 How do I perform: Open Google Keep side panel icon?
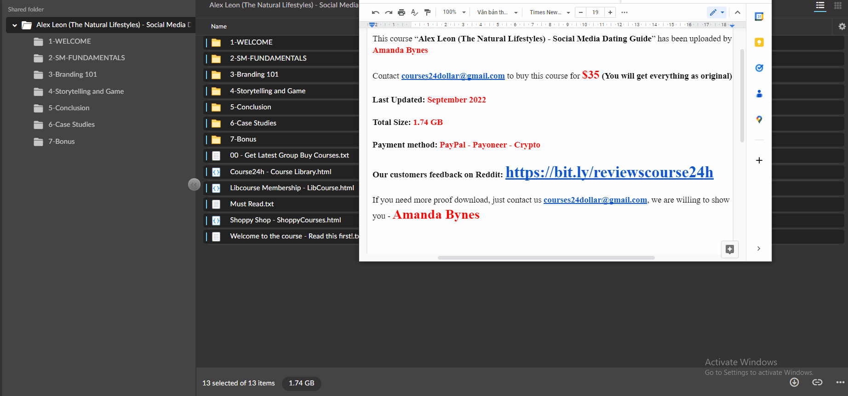759,42
